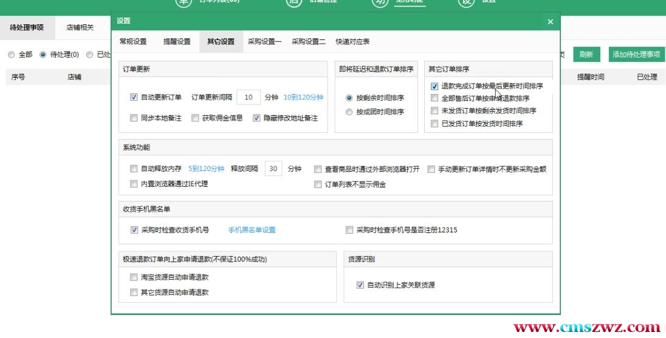Switch to the 常规设置 tab
666x338 pixels.
click(132, 42)
